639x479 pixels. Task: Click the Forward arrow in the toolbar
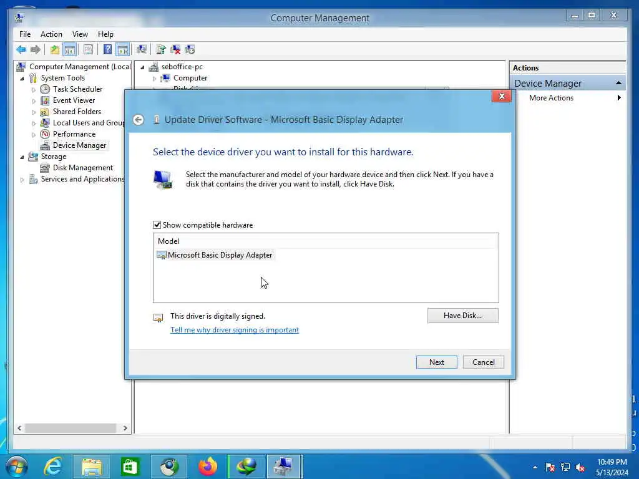(x=36, y=50)
